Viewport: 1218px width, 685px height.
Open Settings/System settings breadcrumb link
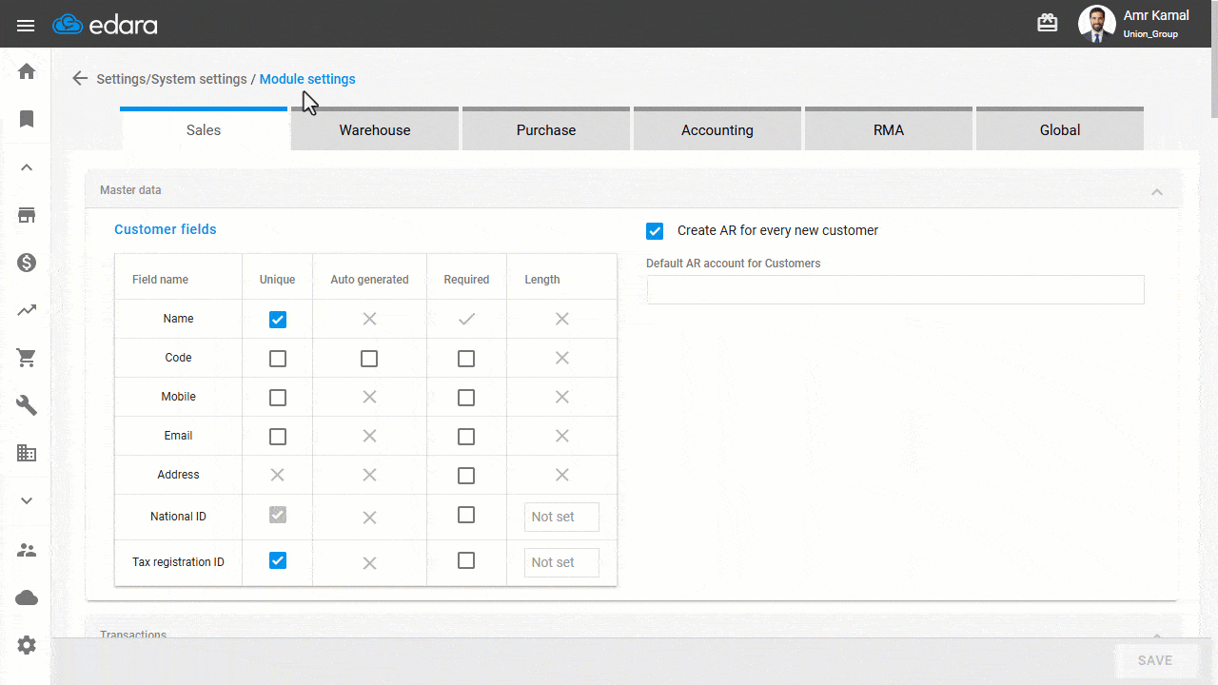click(x=172, y=79)
